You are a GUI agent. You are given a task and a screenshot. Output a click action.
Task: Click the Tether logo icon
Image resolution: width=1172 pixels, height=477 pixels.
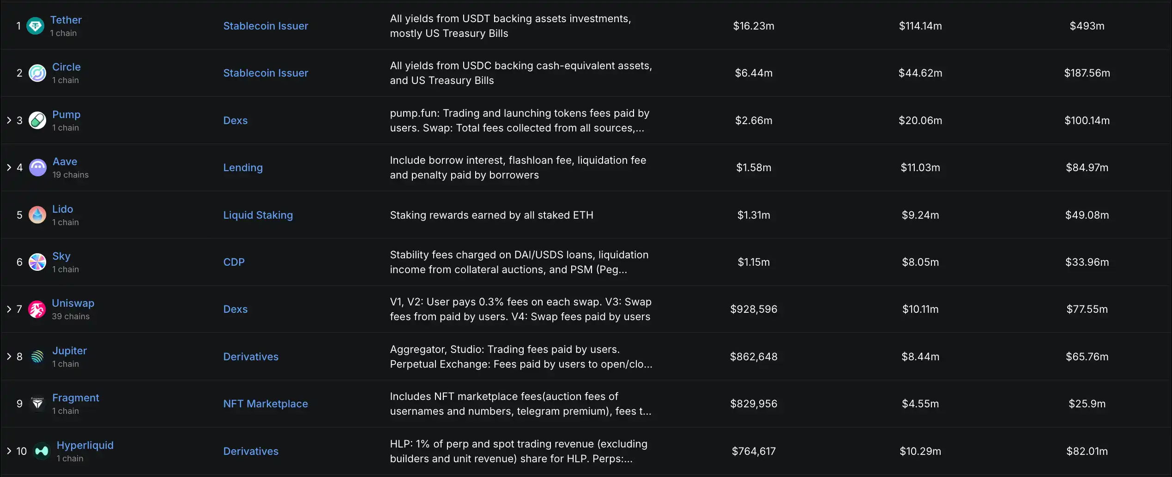coord(35,26)
